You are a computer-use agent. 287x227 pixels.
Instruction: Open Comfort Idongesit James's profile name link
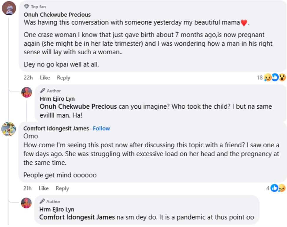[x=56, y=128]
